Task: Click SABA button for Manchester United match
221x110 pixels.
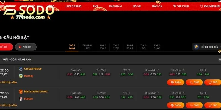Action: (176, 105)
